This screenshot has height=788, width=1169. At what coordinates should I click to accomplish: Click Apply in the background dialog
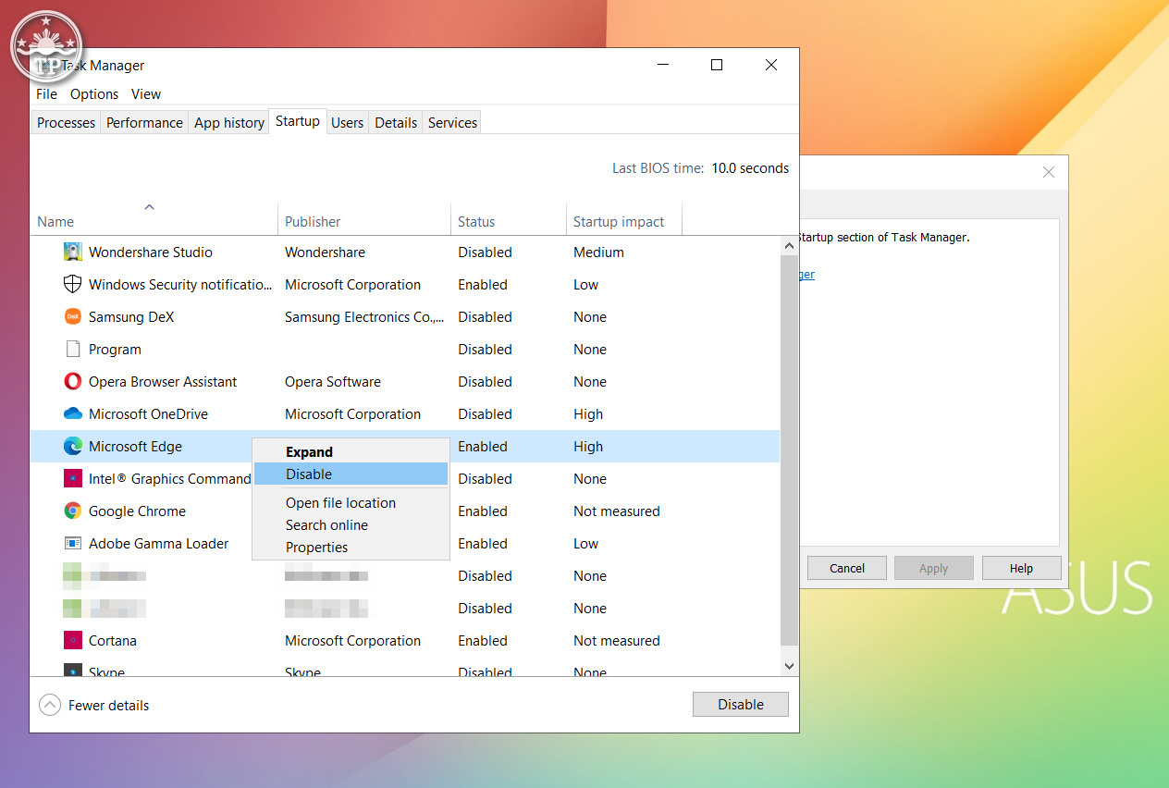(933, 568)
